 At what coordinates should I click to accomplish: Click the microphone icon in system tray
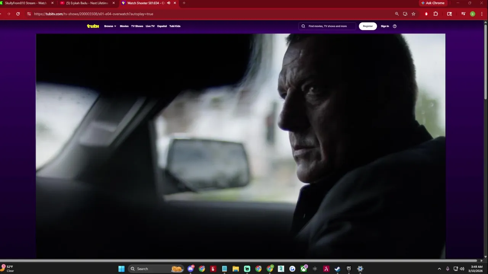[x=448, y=269]
